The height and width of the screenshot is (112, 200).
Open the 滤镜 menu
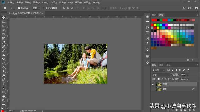62,2
